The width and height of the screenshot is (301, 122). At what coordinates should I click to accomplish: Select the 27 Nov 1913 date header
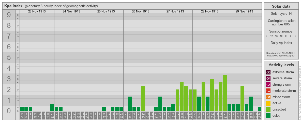[175, 11]
